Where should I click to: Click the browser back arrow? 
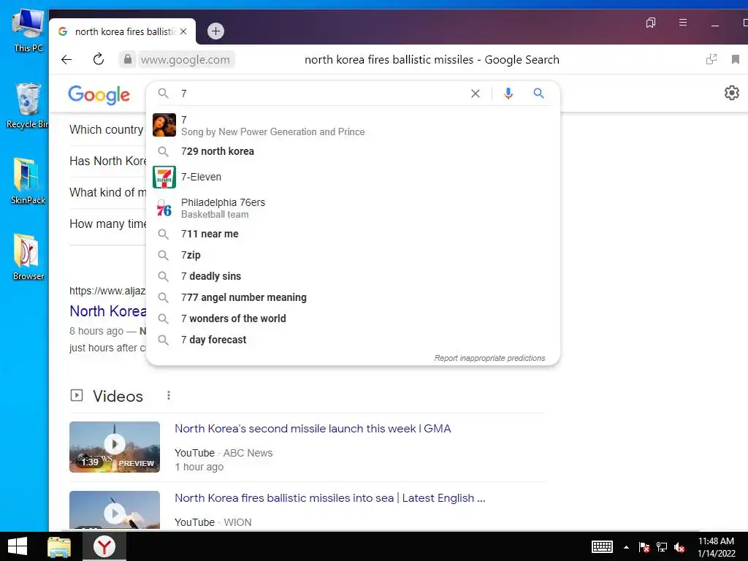pos(66,60)
